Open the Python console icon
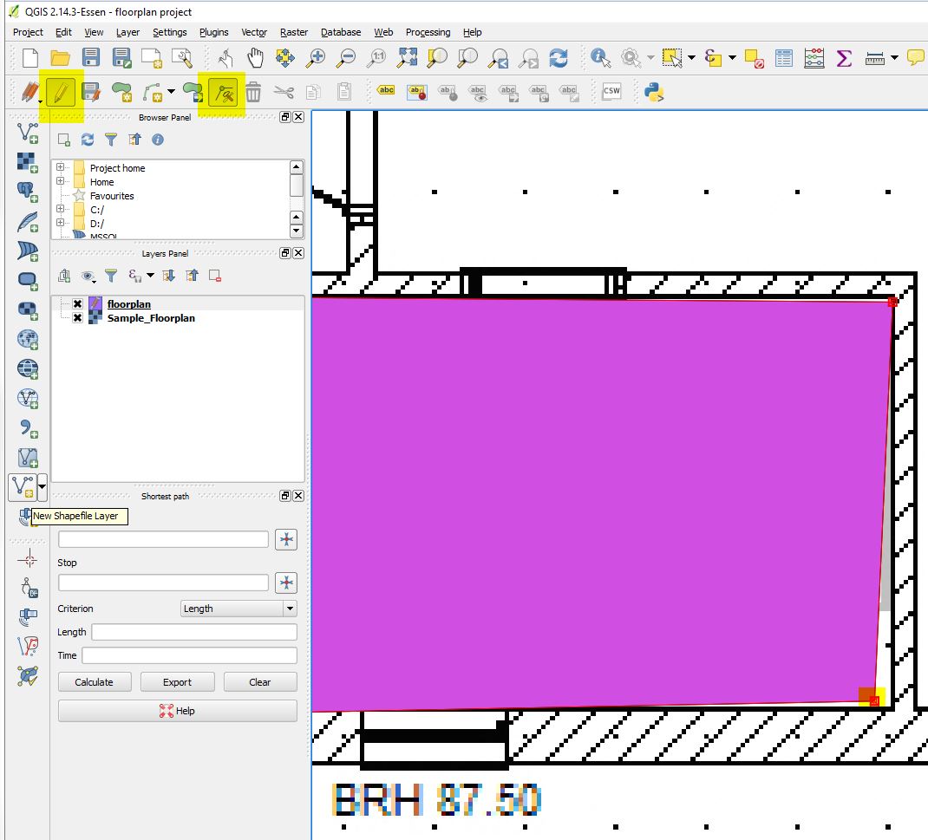 654,92
